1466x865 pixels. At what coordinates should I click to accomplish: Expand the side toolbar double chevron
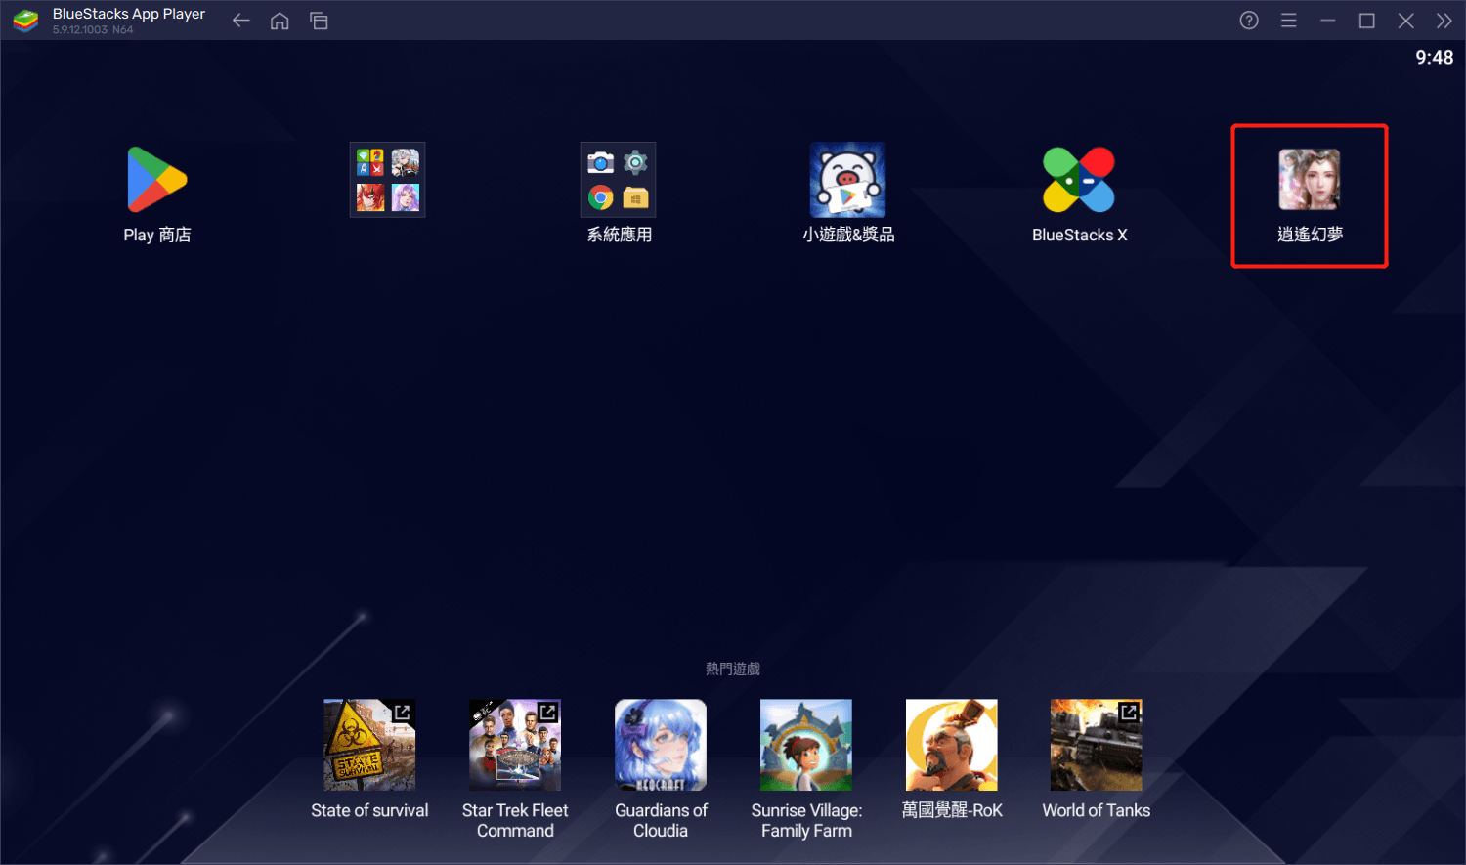tap(1444, 21)
